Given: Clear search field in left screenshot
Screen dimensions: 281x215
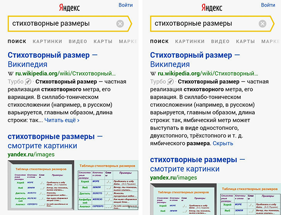Looking at the screenshot, I should coord(120,24).
